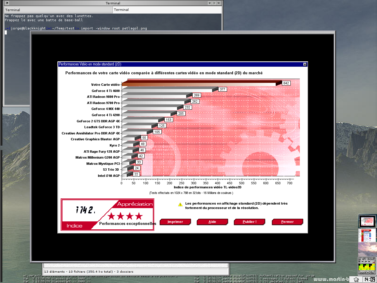This screenshot has height=283, width=377.
Task: Click the 1742 Indice score display
Action: pos(85,210)
